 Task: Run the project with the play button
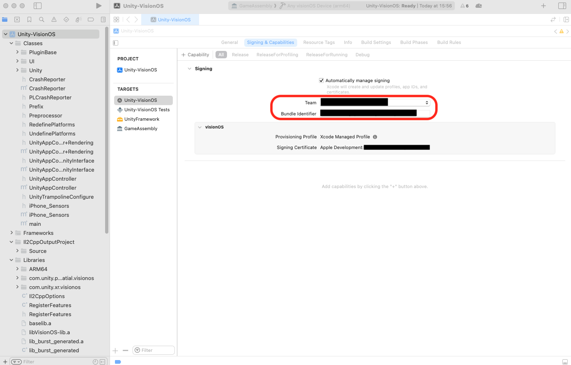(x=99, y=6)
